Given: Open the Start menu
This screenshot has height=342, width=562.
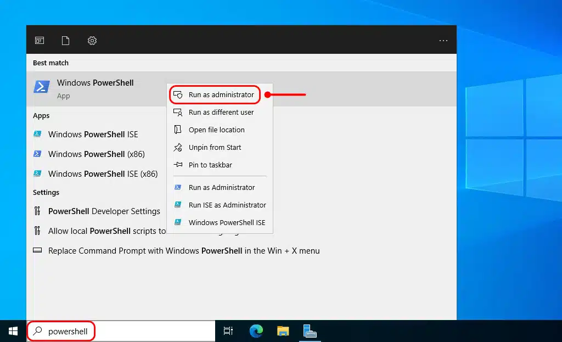Looking at the screenshot, I should (x=13, y=331).
